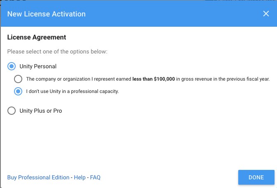Confirm selection with the DONE button
The width and height of the screenshot is (277, 188).
(256, 177)
